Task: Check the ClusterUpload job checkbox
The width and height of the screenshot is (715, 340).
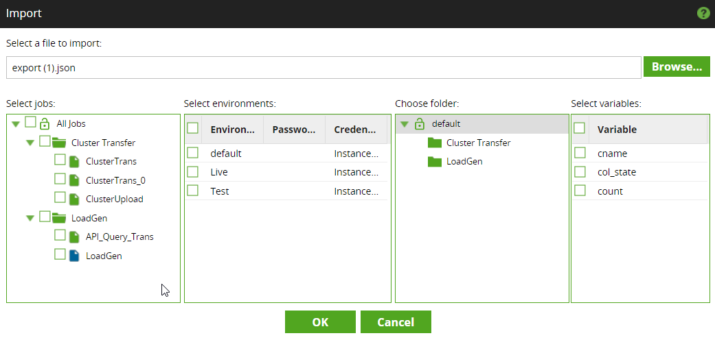Action: [60, 197]
